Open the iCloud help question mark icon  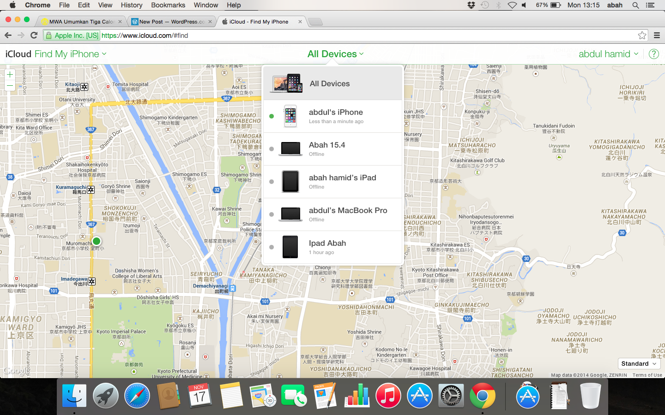pyautogui.click(x=653, y=54)
